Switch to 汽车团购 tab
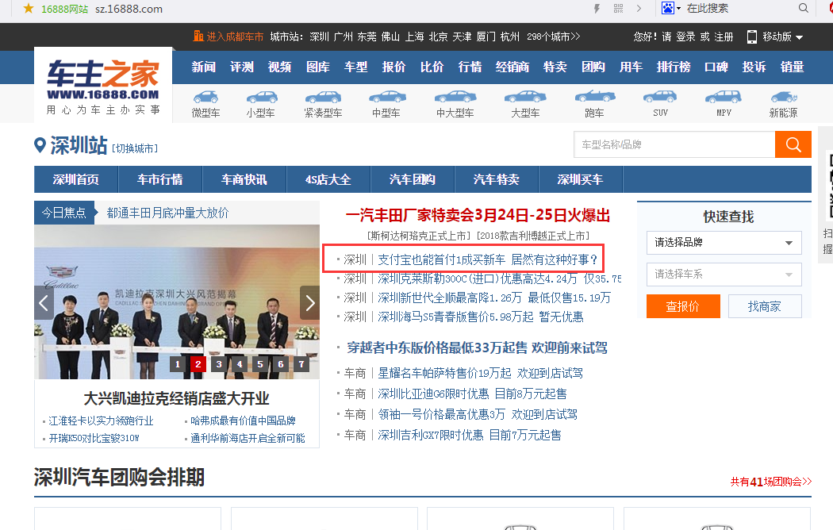833x530 pixels. click(413, 179)
